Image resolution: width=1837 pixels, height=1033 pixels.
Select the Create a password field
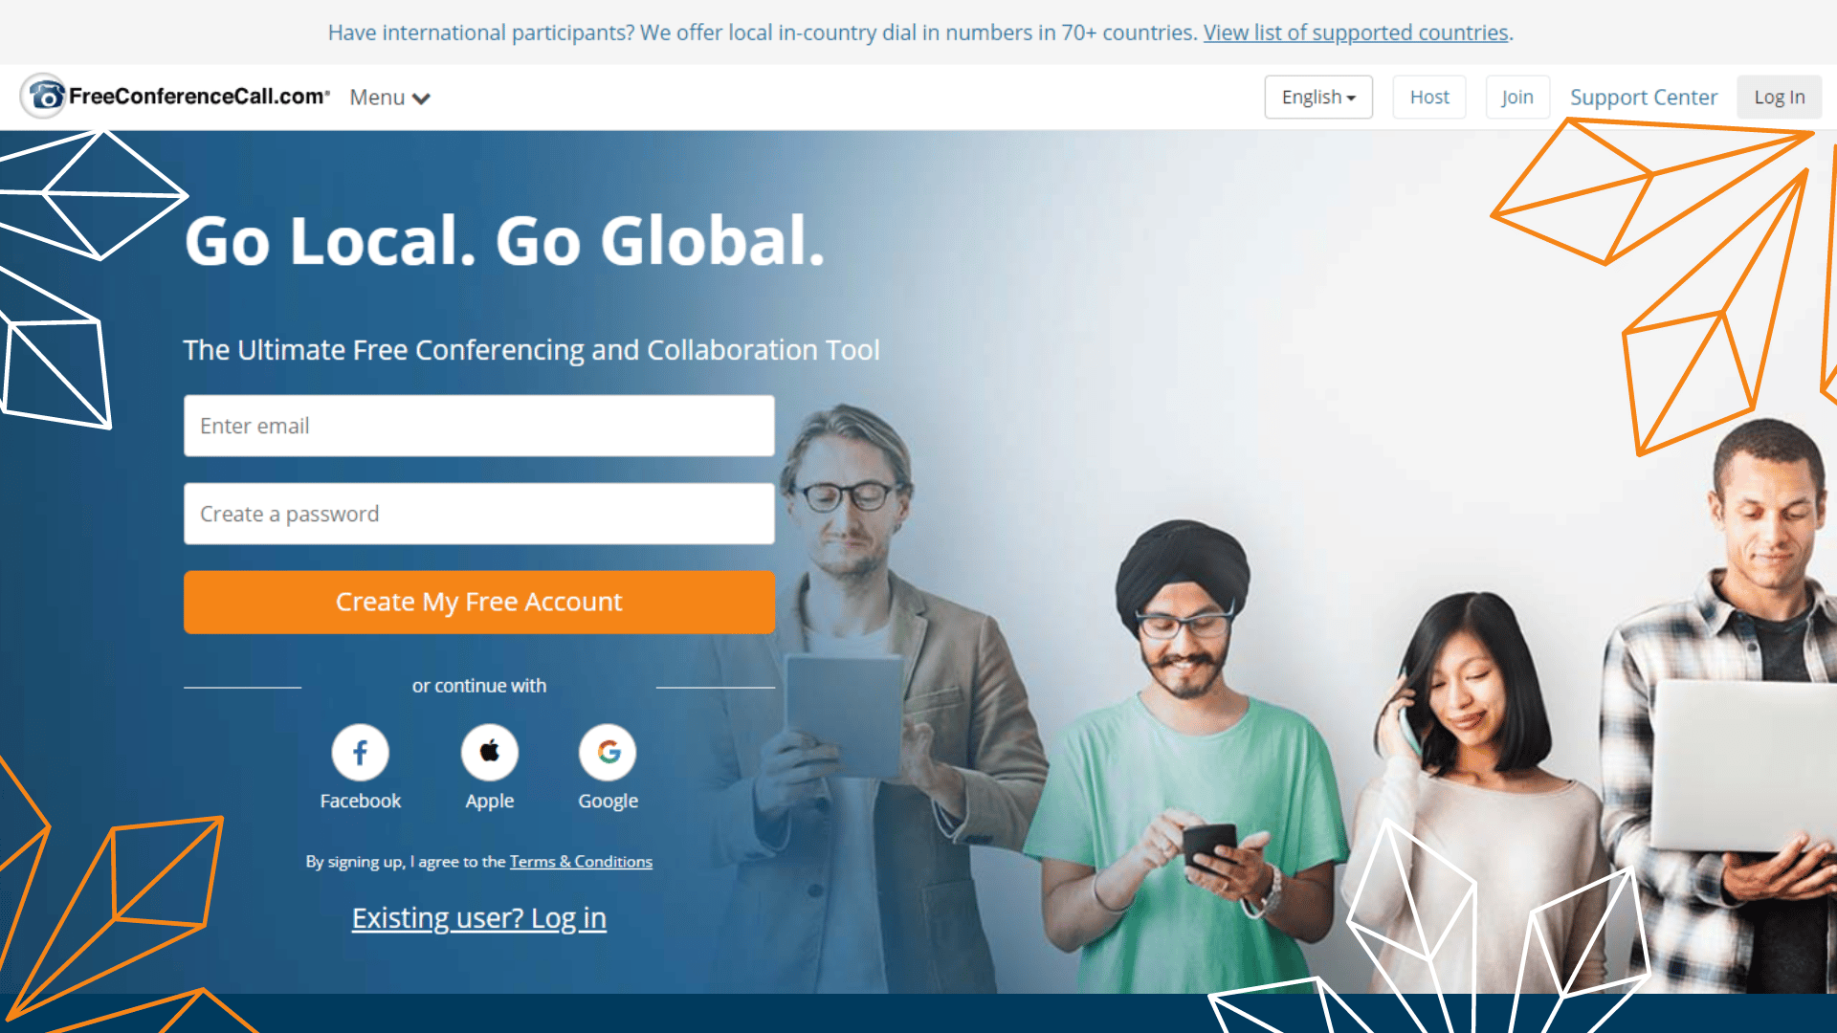(x=478, y=514)
